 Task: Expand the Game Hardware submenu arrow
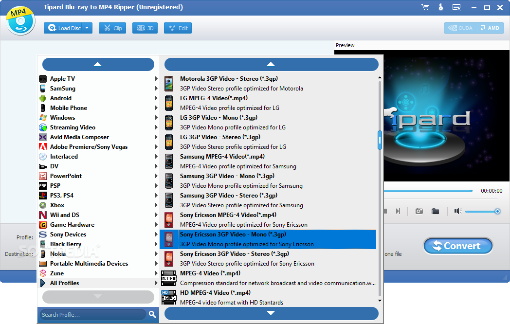point(156,225)
